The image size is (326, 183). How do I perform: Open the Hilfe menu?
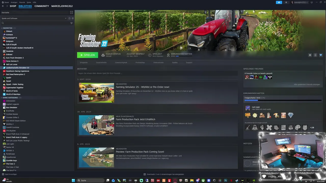click(34, 2)
